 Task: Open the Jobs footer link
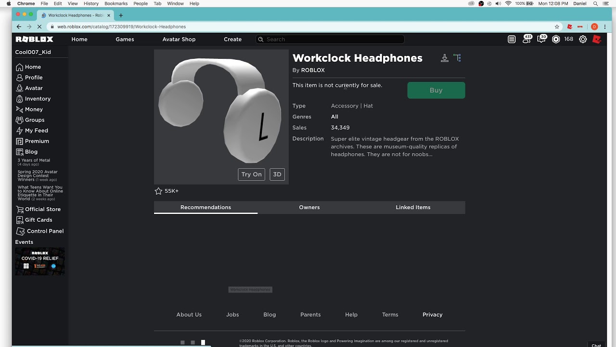232,315
